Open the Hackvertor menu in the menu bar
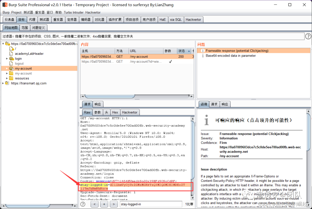The width and height of the screenshot is (312, 209). tap(93, 12)
